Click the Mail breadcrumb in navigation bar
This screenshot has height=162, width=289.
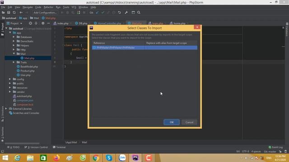[34, 18]
